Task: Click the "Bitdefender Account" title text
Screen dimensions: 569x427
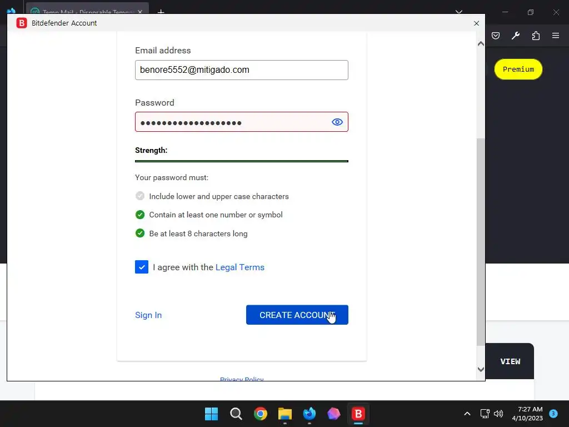Action: tap(64, 23)
